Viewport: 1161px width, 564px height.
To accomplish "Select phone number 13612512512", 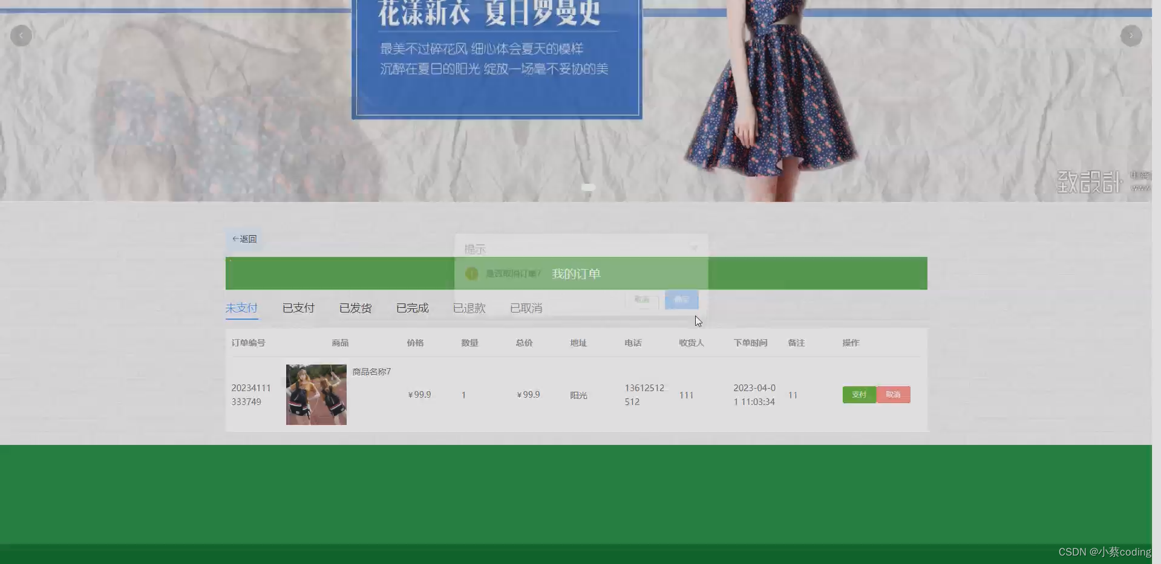I will click(644, 395).
